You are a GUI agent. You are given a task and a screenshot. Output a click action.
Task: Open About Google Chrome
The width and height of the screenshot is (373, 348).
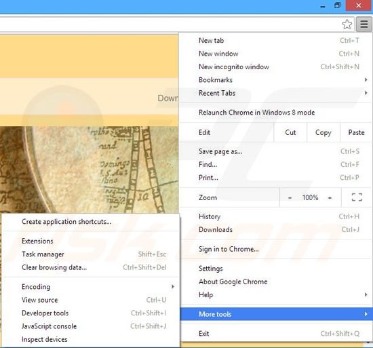(275, 282)
